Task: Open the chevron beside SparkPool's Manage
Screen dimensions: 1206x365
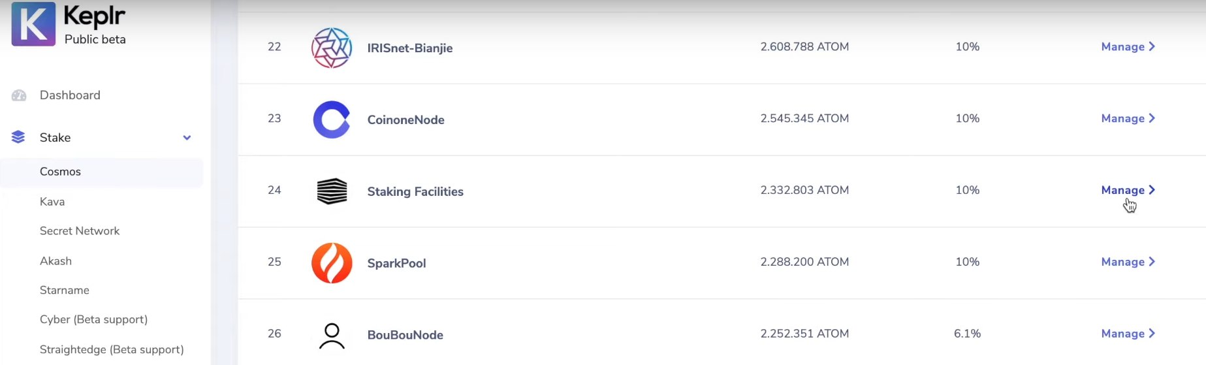Action: (x=1152, y=261)
